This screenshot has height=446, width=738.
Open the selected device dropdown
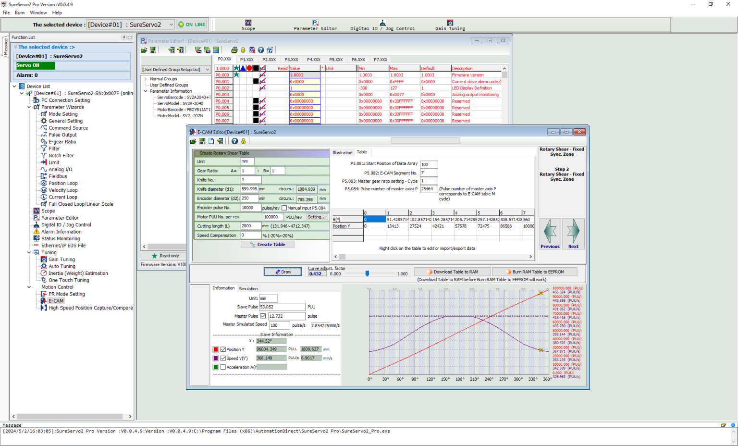tap(171, 25)
